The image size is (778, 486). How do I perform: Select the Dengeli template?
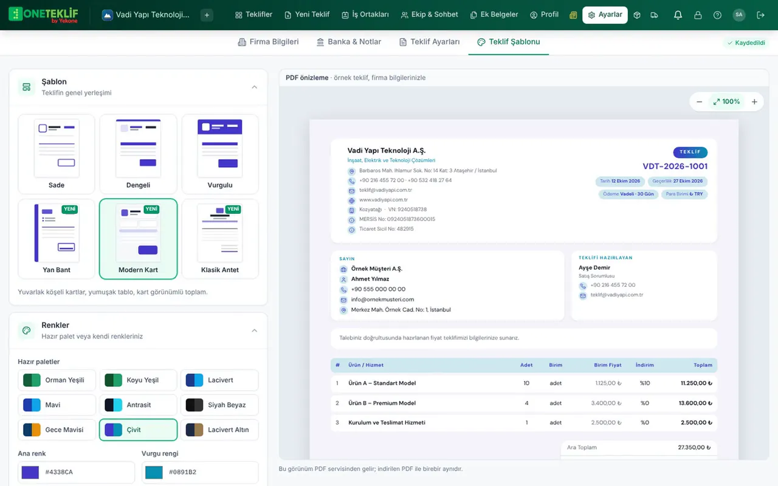[x=138, y=154]
